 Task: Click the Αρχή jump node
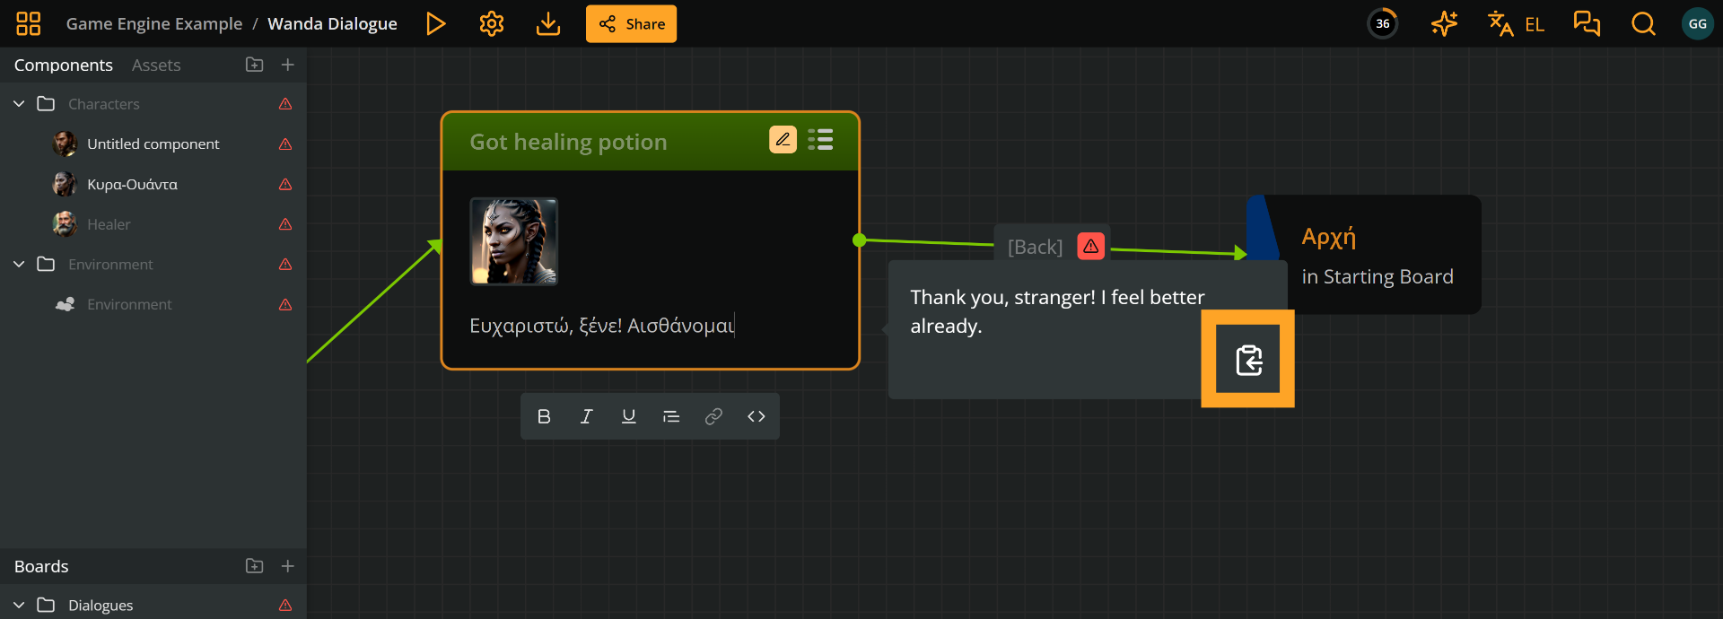1329,237
